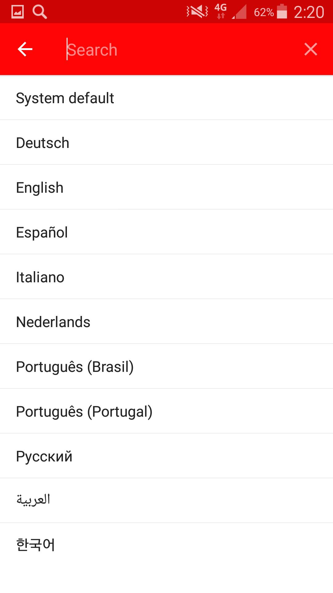This screenshot has width=333, height=593.
Task: Tap the signal strength icon
Action: tap(240, 12)
